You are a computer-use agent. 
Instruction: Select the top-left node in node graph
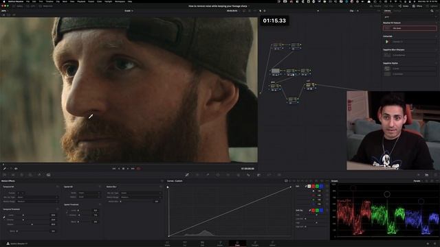pyautogui.click(x=277, y=46)
